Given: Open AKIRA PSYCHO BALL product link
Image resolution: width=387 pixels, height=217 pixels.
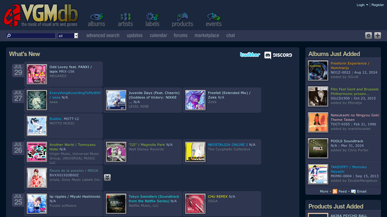Looking at the screenshot, I should [349, 215].
